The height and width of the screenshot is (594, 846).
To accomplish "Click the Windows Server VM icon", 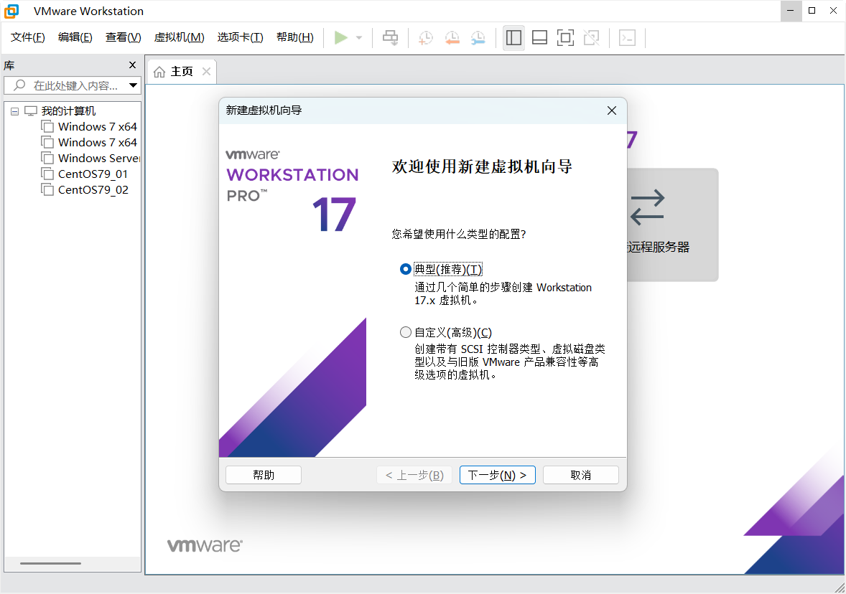I will [x=47, y=158].
